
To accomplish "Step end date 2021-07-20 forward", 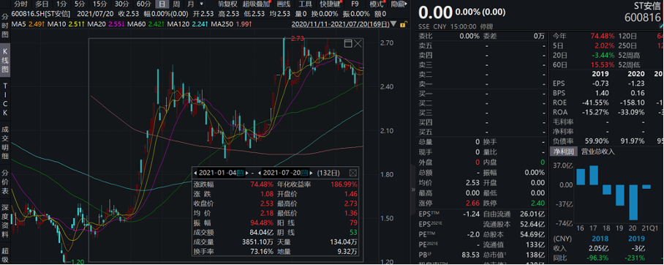I will pos(312,173).
